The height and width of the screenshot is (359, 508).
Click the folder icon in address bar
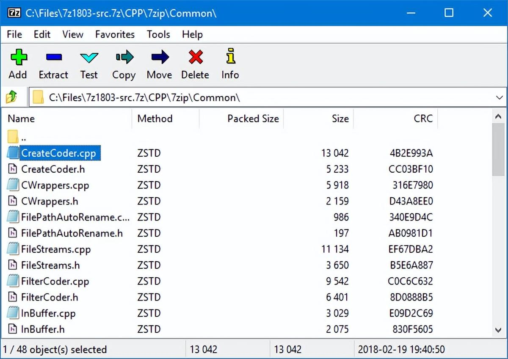[39, 98]
